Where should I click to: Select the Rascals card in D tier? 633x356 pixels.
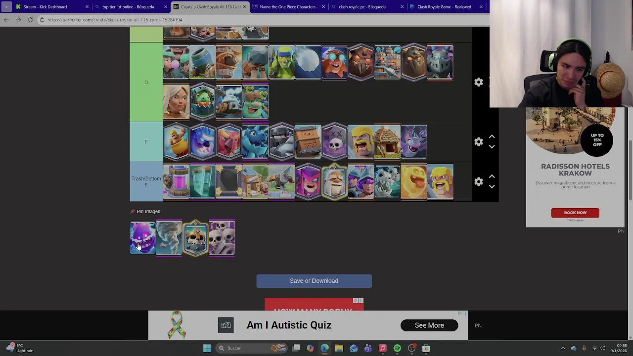tap(176, 62)
